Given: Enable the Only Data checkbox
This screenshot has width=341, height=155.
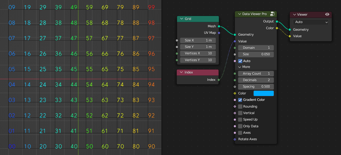Looking at the screenshot, I should coord(240,126).
